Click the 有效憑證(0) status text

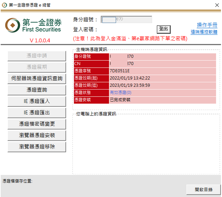pos(120,93)
